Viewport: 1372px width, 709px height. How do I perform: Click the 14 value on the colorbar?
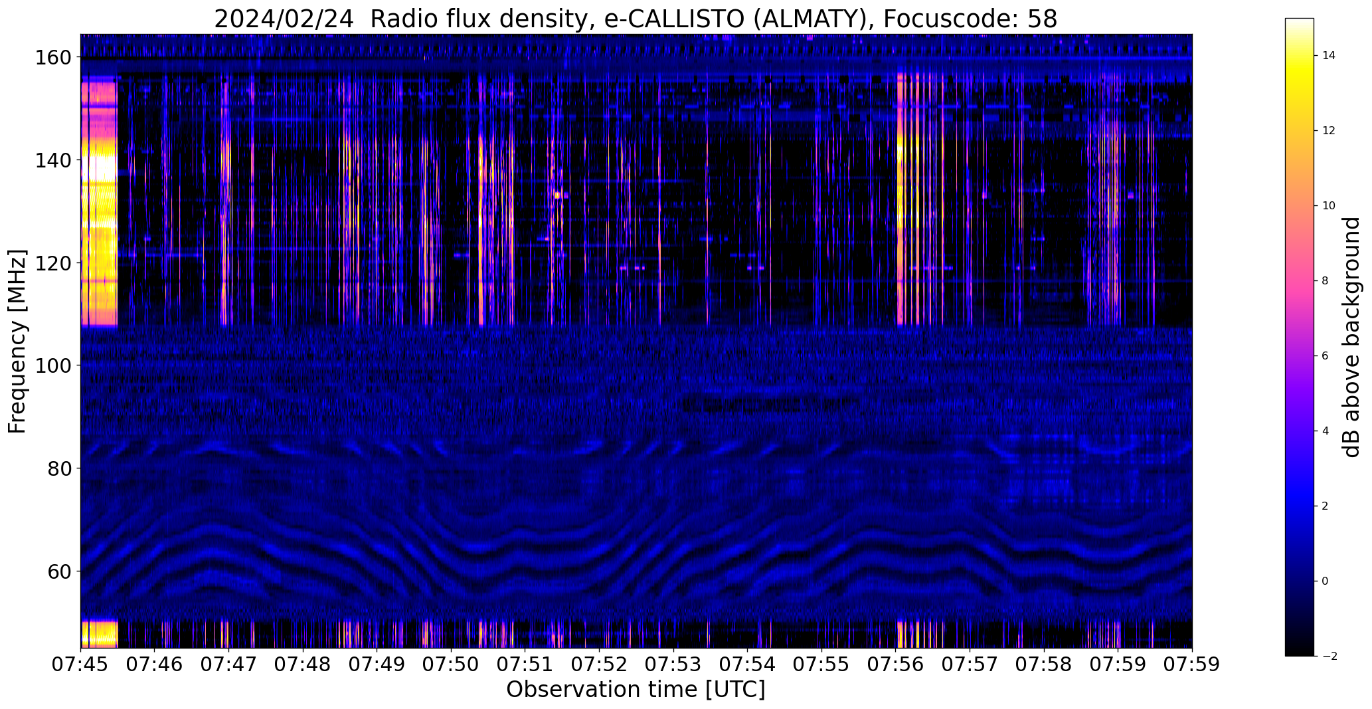pyautogui.click(x=1329, y=56)
